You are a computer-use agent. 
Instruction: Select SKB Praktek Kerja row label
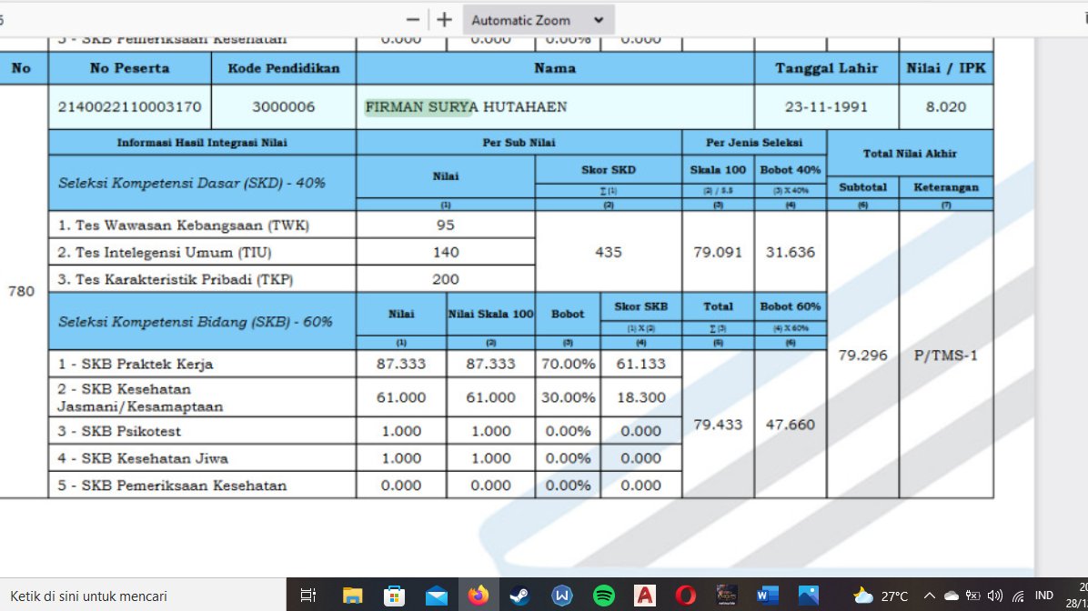(136, 364)
